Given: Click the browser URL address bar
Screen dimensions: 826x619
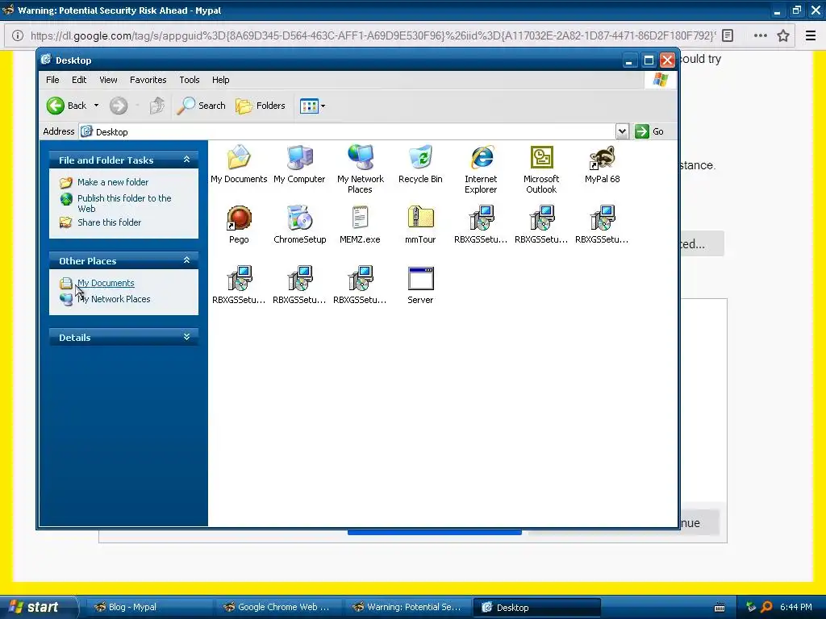Looking at the screenshot, I should [x=373, y=35].
